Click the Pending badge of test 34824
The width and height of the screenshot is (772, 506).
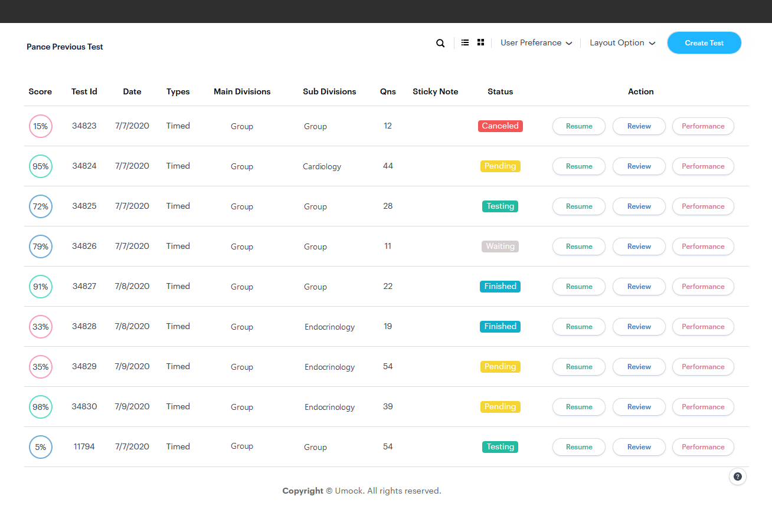[x=501, y=166]
